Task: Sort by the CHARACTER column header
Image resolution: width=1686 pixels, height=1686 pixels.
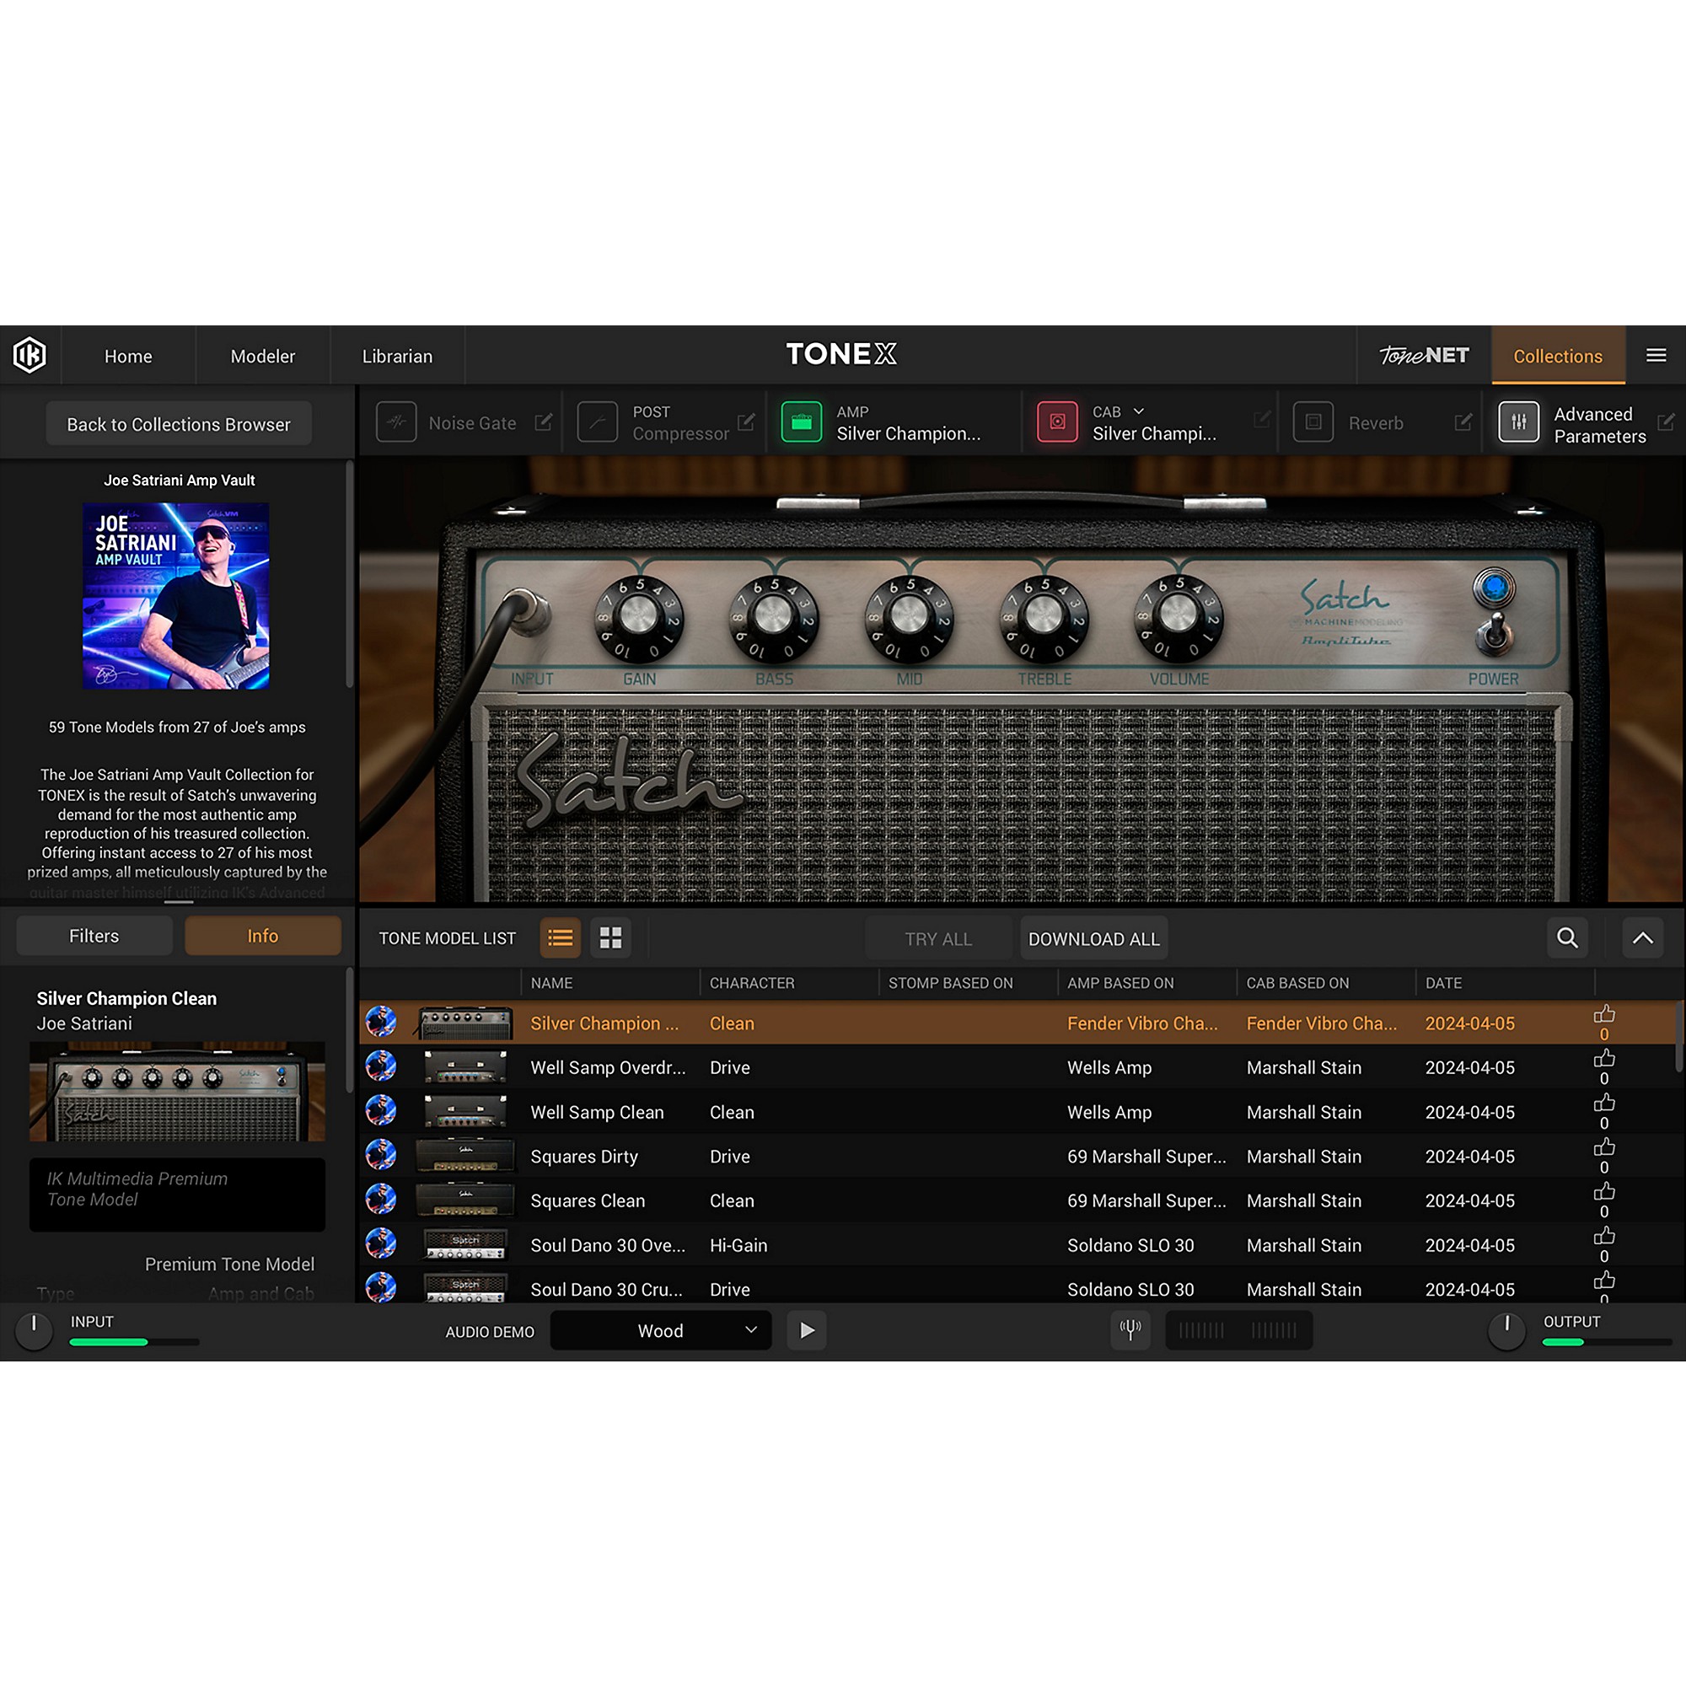Action: (x=751, y=983)
